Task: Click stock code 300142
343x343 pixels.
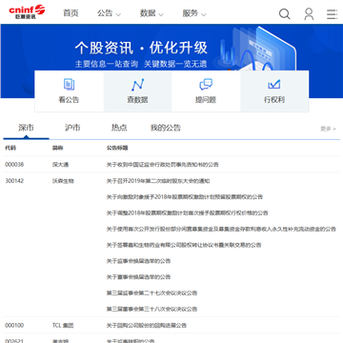Action: point(14,181)
